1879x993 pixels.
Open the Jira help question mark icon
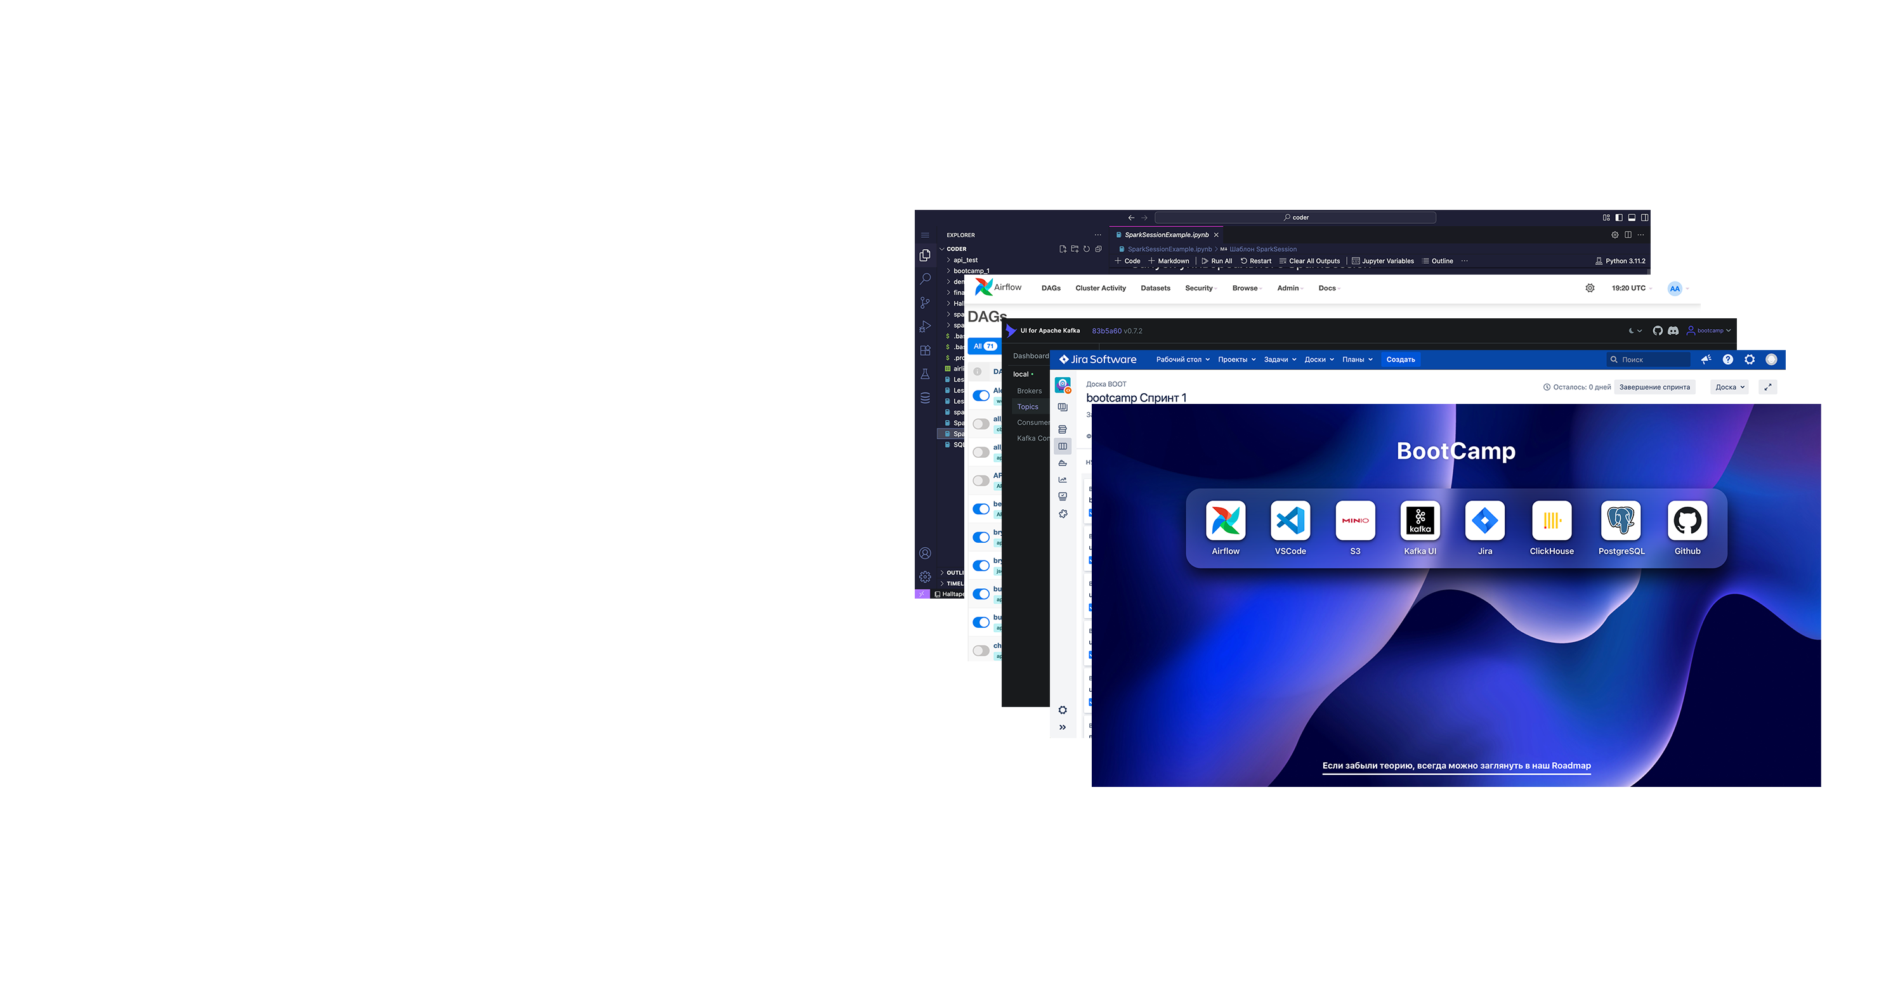point(1727,360)
